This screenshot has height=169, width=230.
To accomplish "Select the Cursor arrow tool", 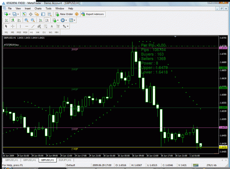I will pyautogui.click(x=6, y=26).
